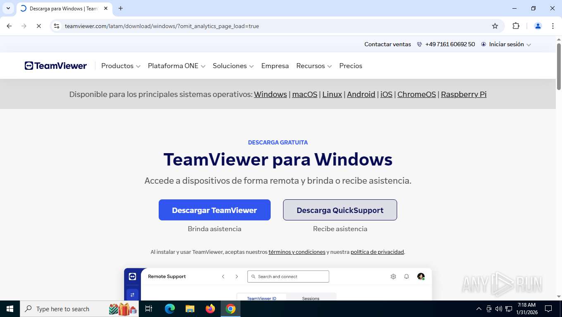This screenshot has width=562, height=317.
Task: Launch Microsoft Edge from taskbar
Action: pyautogui.click(x=169, y=309)
